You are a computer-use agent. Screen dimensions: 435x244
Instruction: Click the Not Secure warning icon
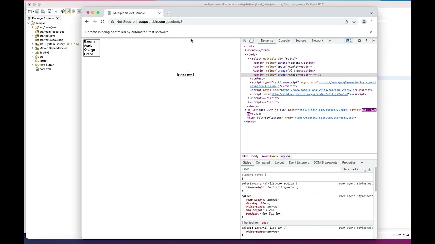coord(112,22)
